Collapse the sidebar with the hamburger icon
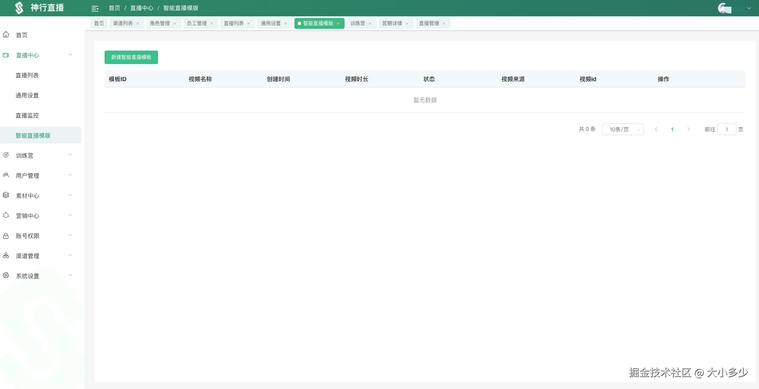Viewport: 759px width, 389px height. click(x=95, y=8)
